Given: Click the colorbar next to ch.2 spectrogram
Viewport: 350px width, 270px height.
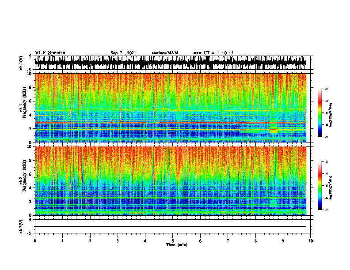Looking at the screenshot, I should [320, 186].
